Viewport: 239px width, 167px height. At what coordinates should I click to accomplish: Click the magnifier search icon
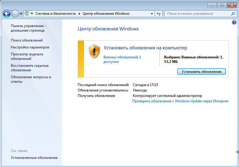pyautogui.click(x=233, y=14)
